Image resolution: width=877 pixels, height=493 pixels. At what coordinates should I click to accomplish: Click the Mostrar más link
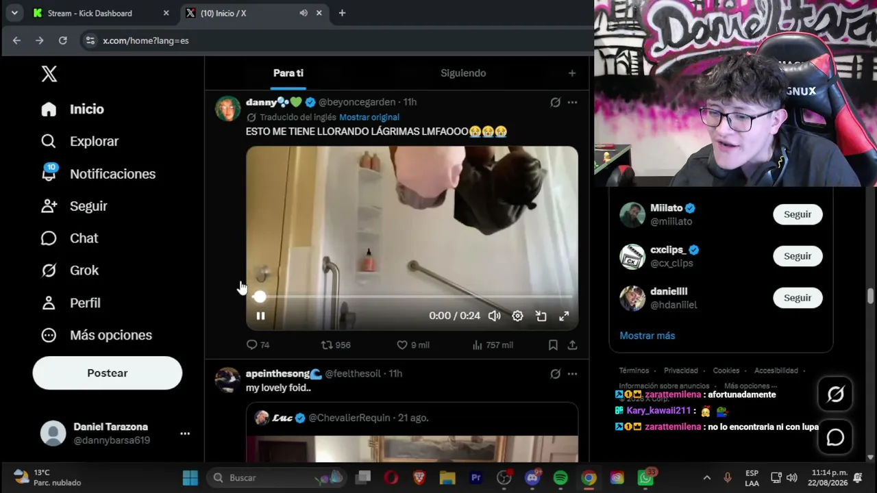point(647,336)
